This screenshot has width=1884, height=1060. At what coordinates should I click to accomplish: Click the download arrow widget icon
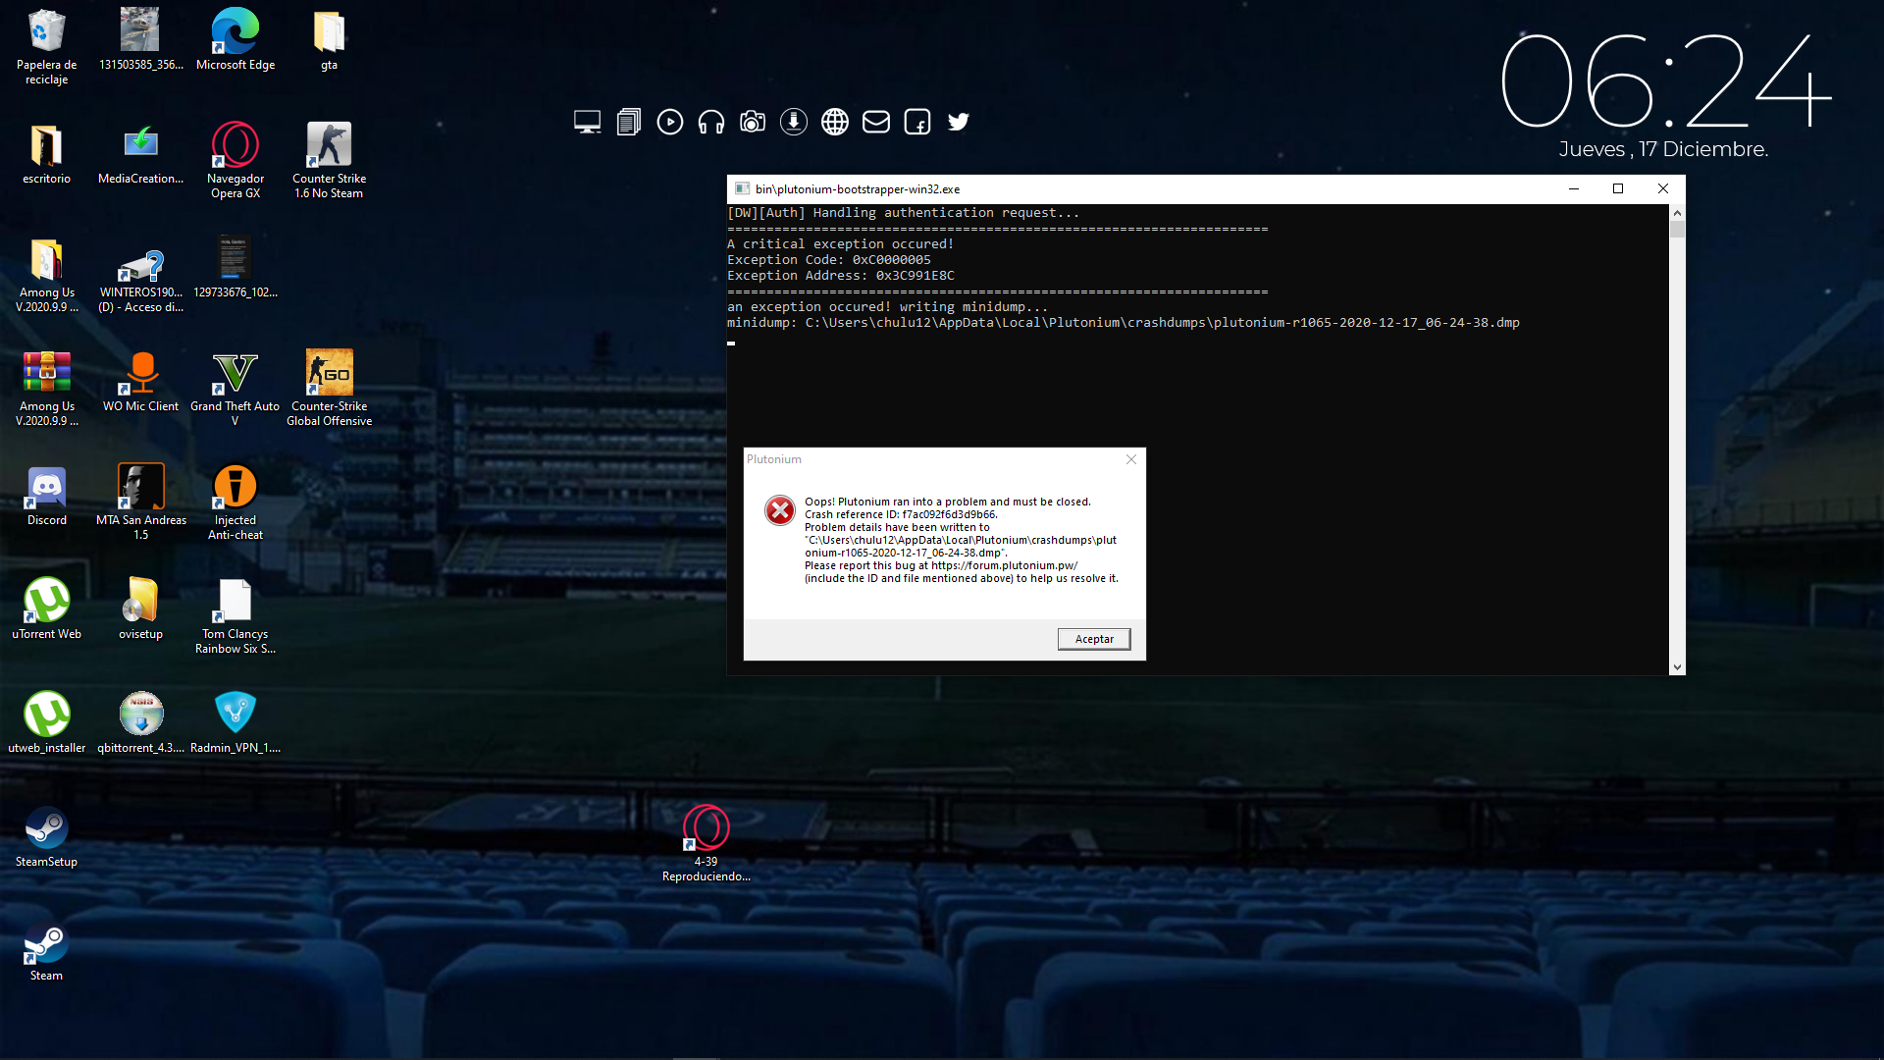794,122
